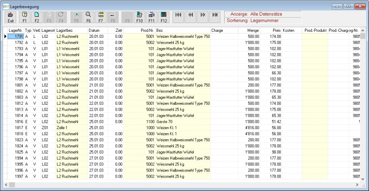Click the Bez. column header
369x191 pixels.
(183, 30)
